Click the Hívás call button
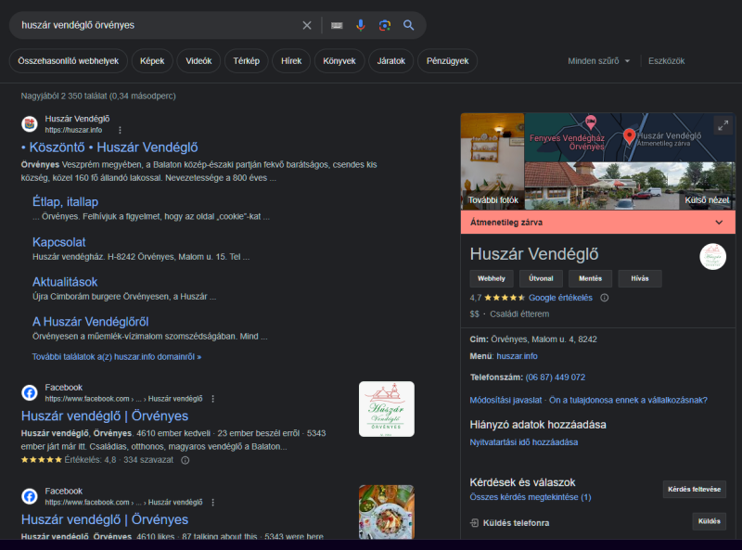The image size is (742, 550). click(x=640, y=279)
